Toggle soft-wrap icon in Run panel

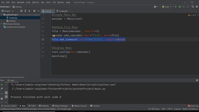point(6,93)
